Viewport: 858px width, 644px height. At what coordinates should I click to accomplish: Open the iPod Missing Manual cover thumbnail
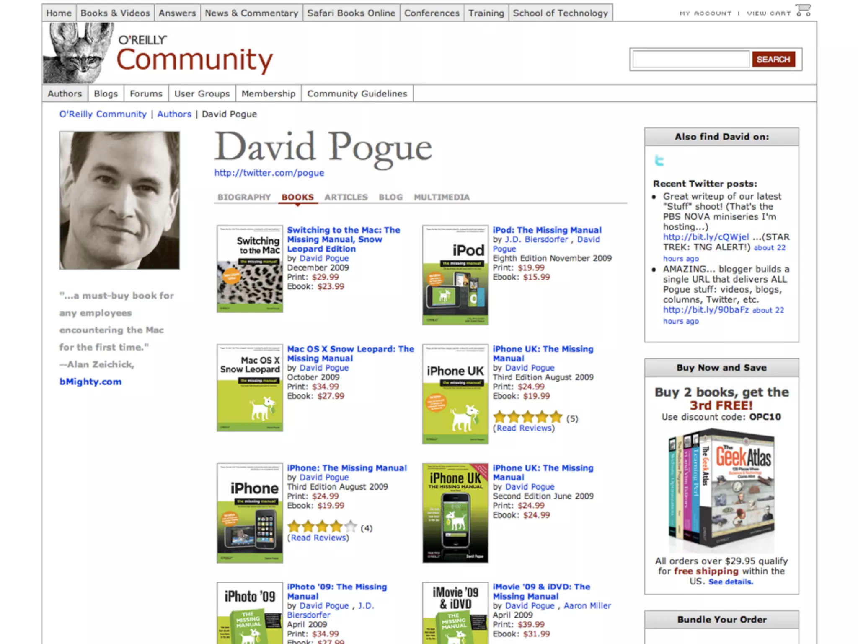[x=455, y=275]
